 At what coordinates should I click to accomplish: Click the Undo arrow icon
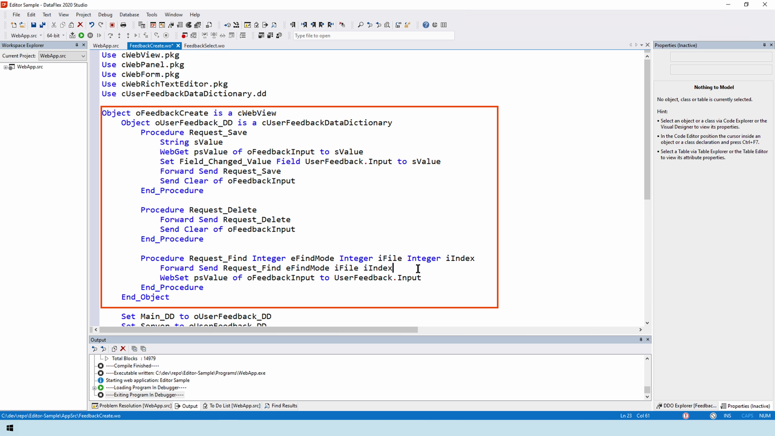click(x=92, y=25)
